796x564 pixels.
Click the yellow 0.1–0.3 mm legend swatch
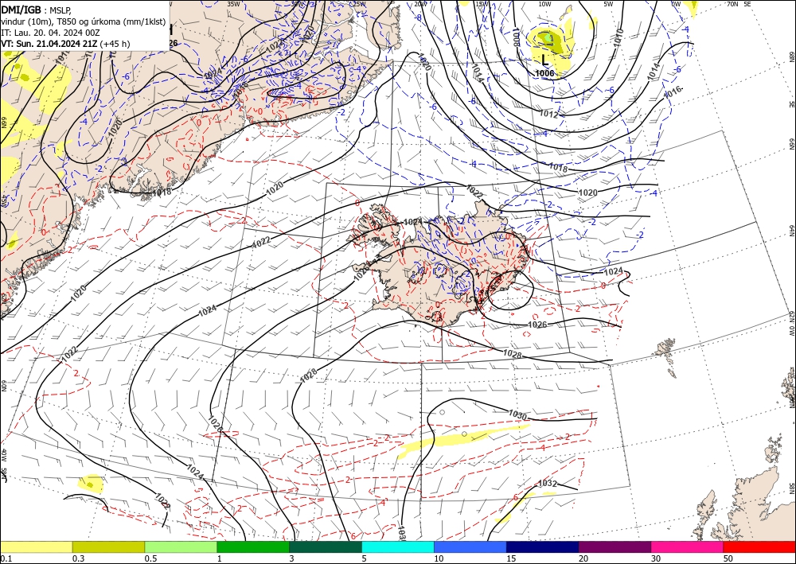pos(36,546)
